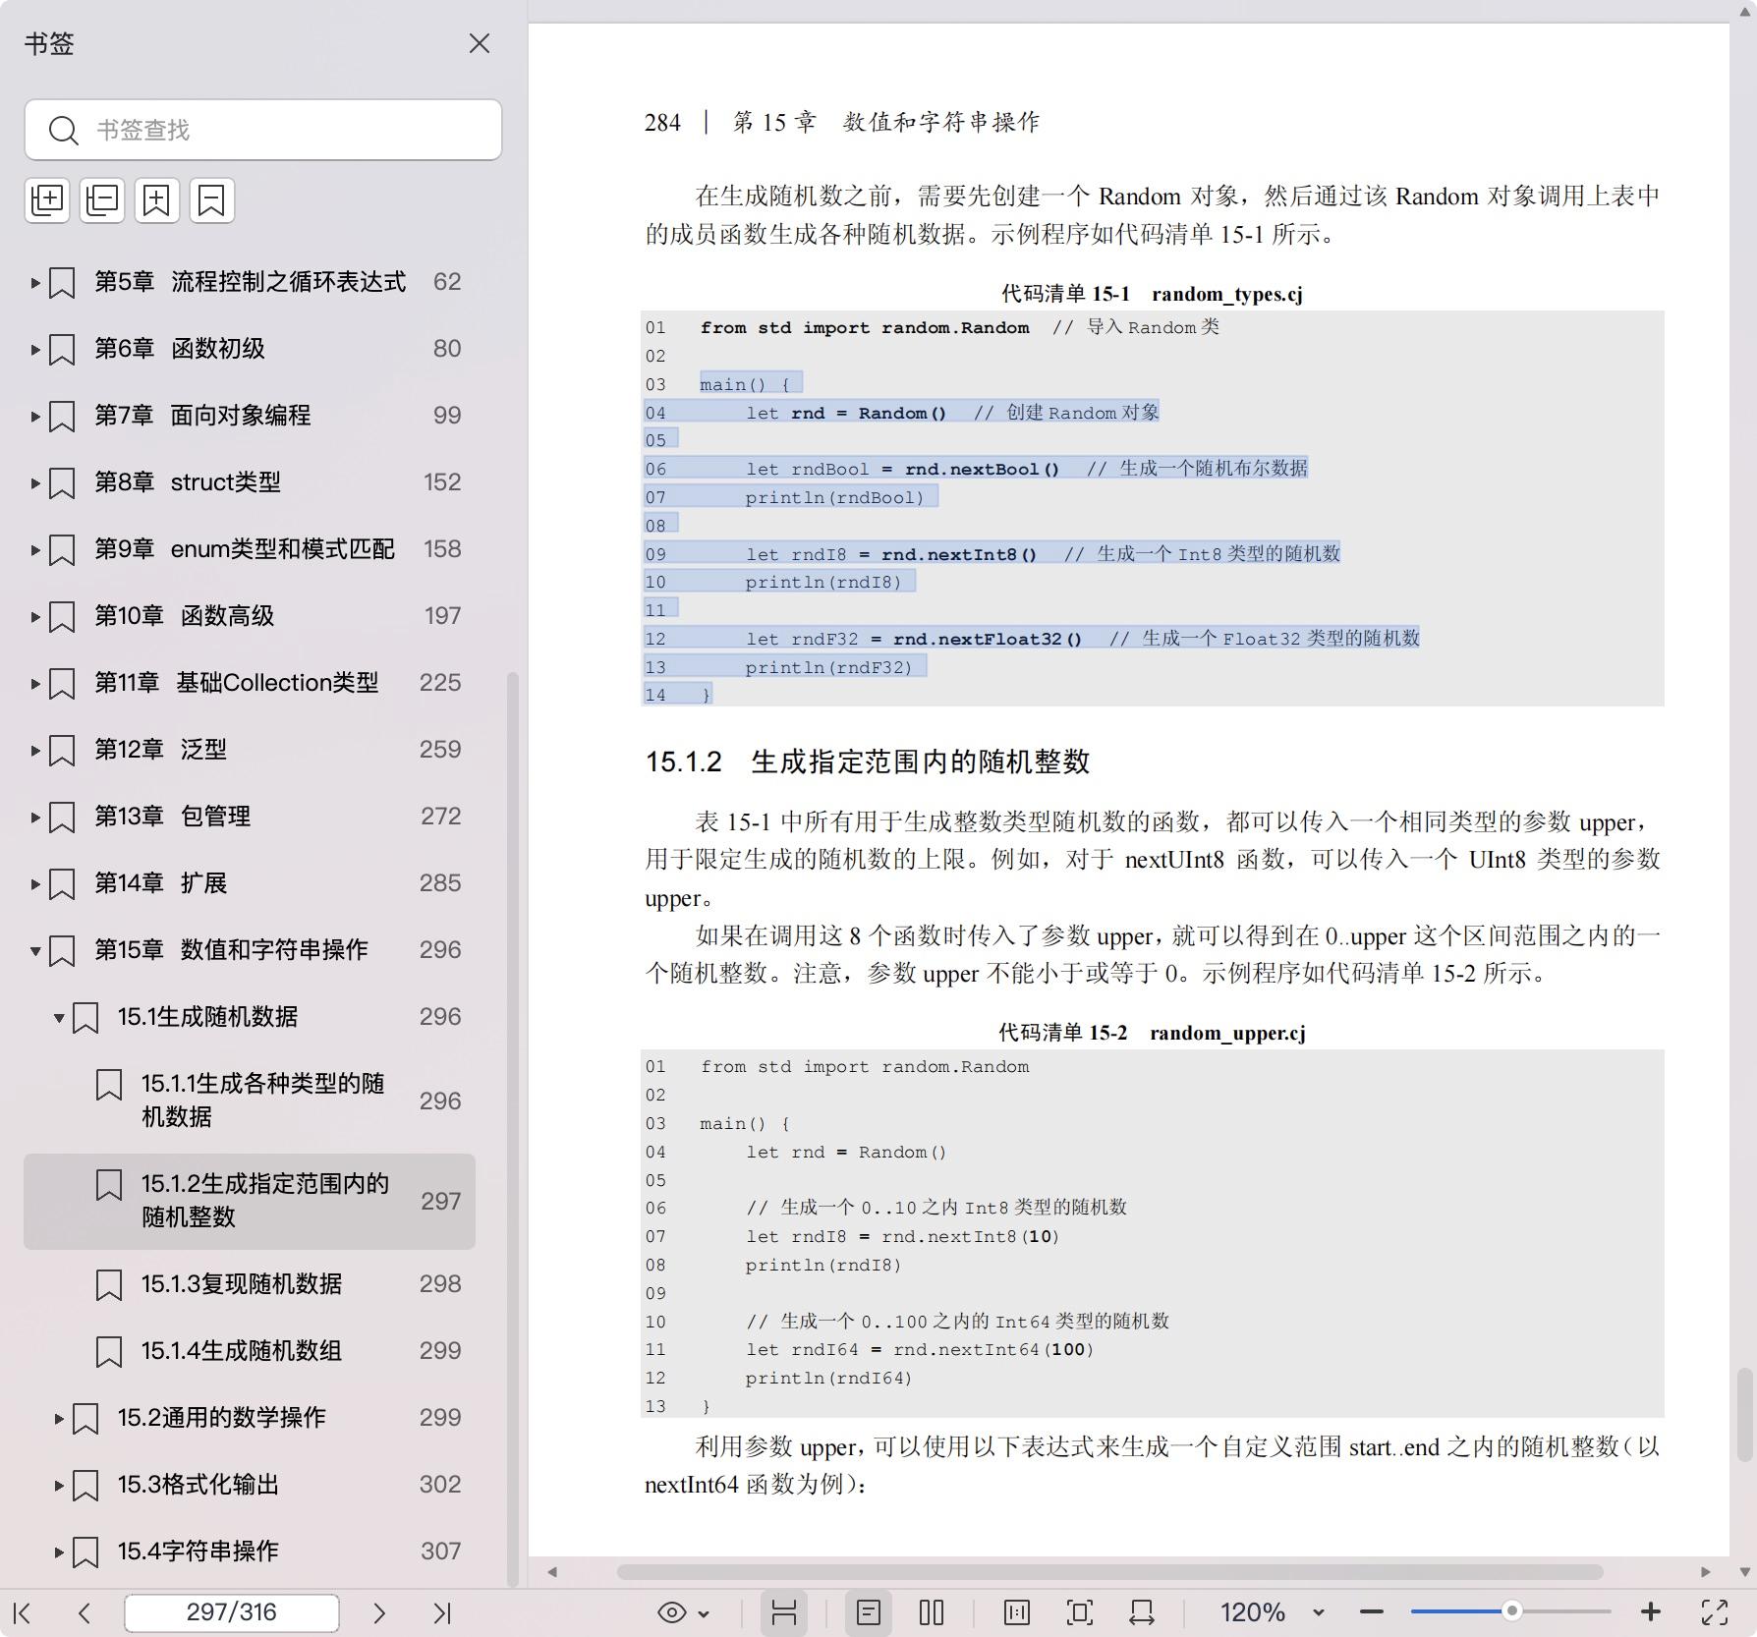Click page number 158 of 第9章

(442, 549)
